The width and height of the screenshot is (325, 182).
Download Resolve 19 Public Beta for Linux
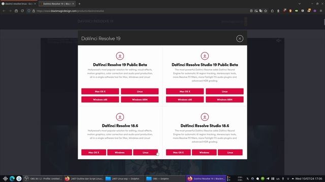click(140, 92)
